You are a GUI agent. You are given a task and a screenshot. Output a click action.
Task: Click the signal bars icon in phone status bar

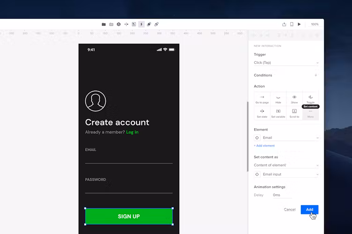click(159, 50)
